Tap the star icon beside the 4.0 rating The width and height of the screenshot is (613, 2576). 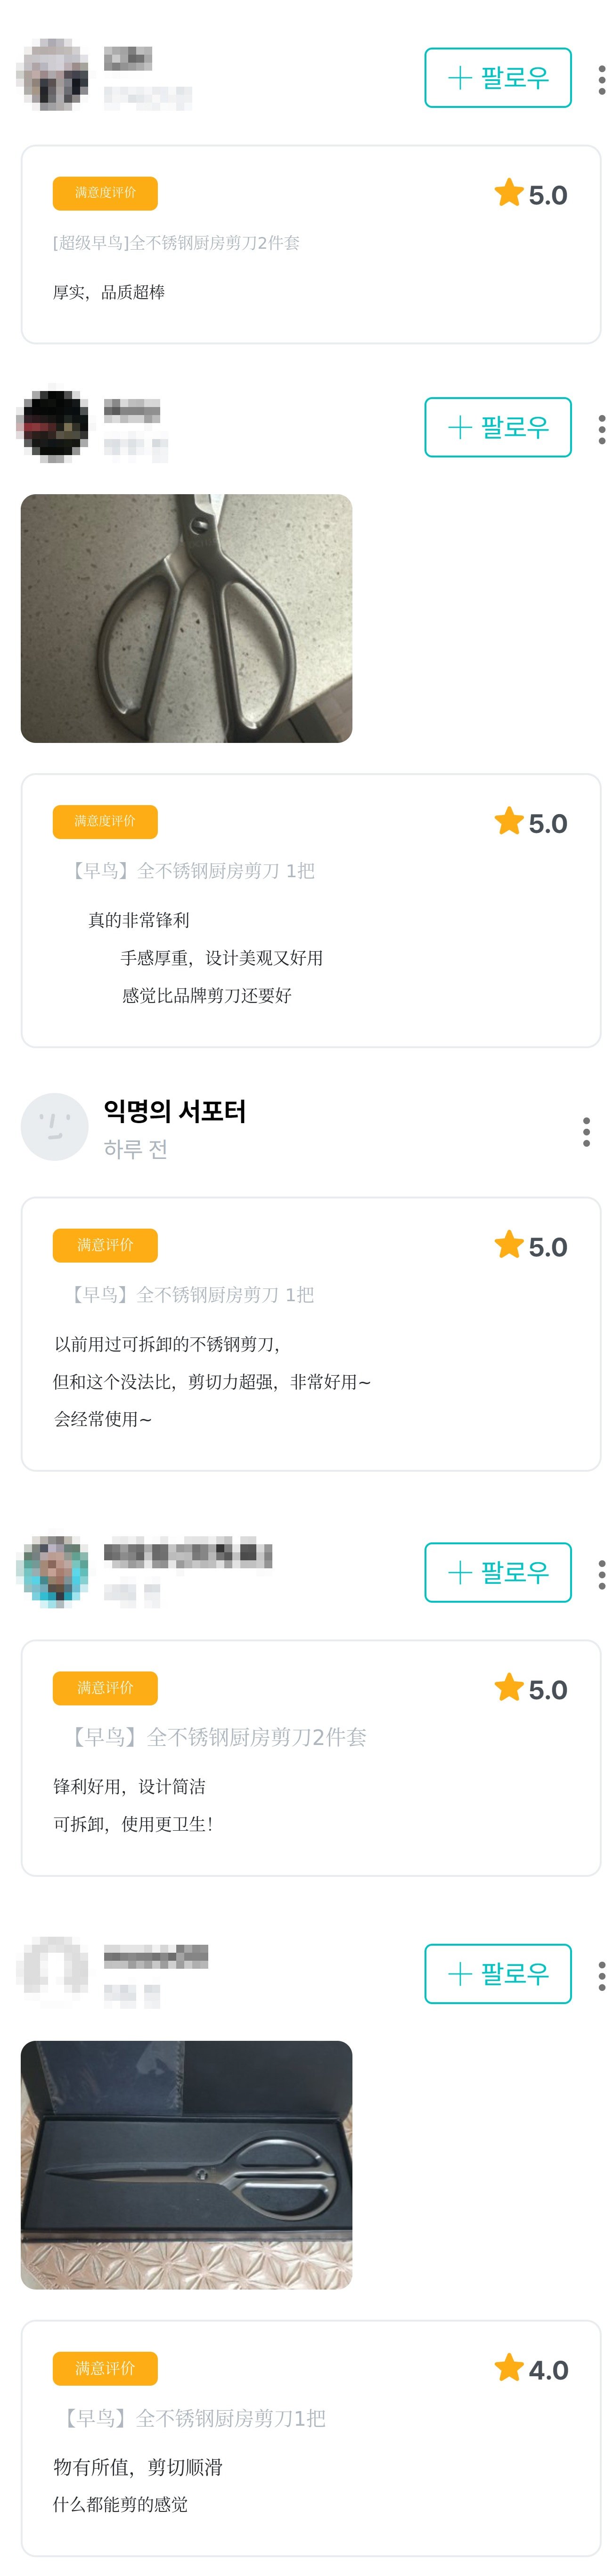509,2368
